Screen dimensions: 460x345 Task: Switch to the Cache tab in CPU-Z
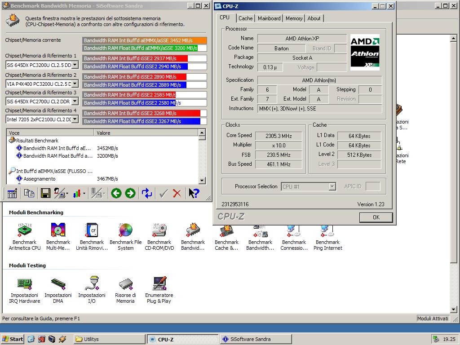point(246,18)
